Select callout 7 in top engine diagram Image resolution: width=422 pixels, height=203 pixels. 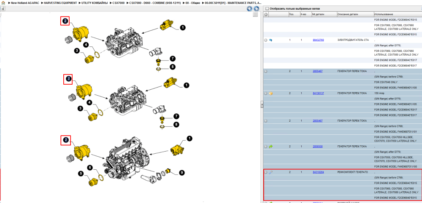173,58
